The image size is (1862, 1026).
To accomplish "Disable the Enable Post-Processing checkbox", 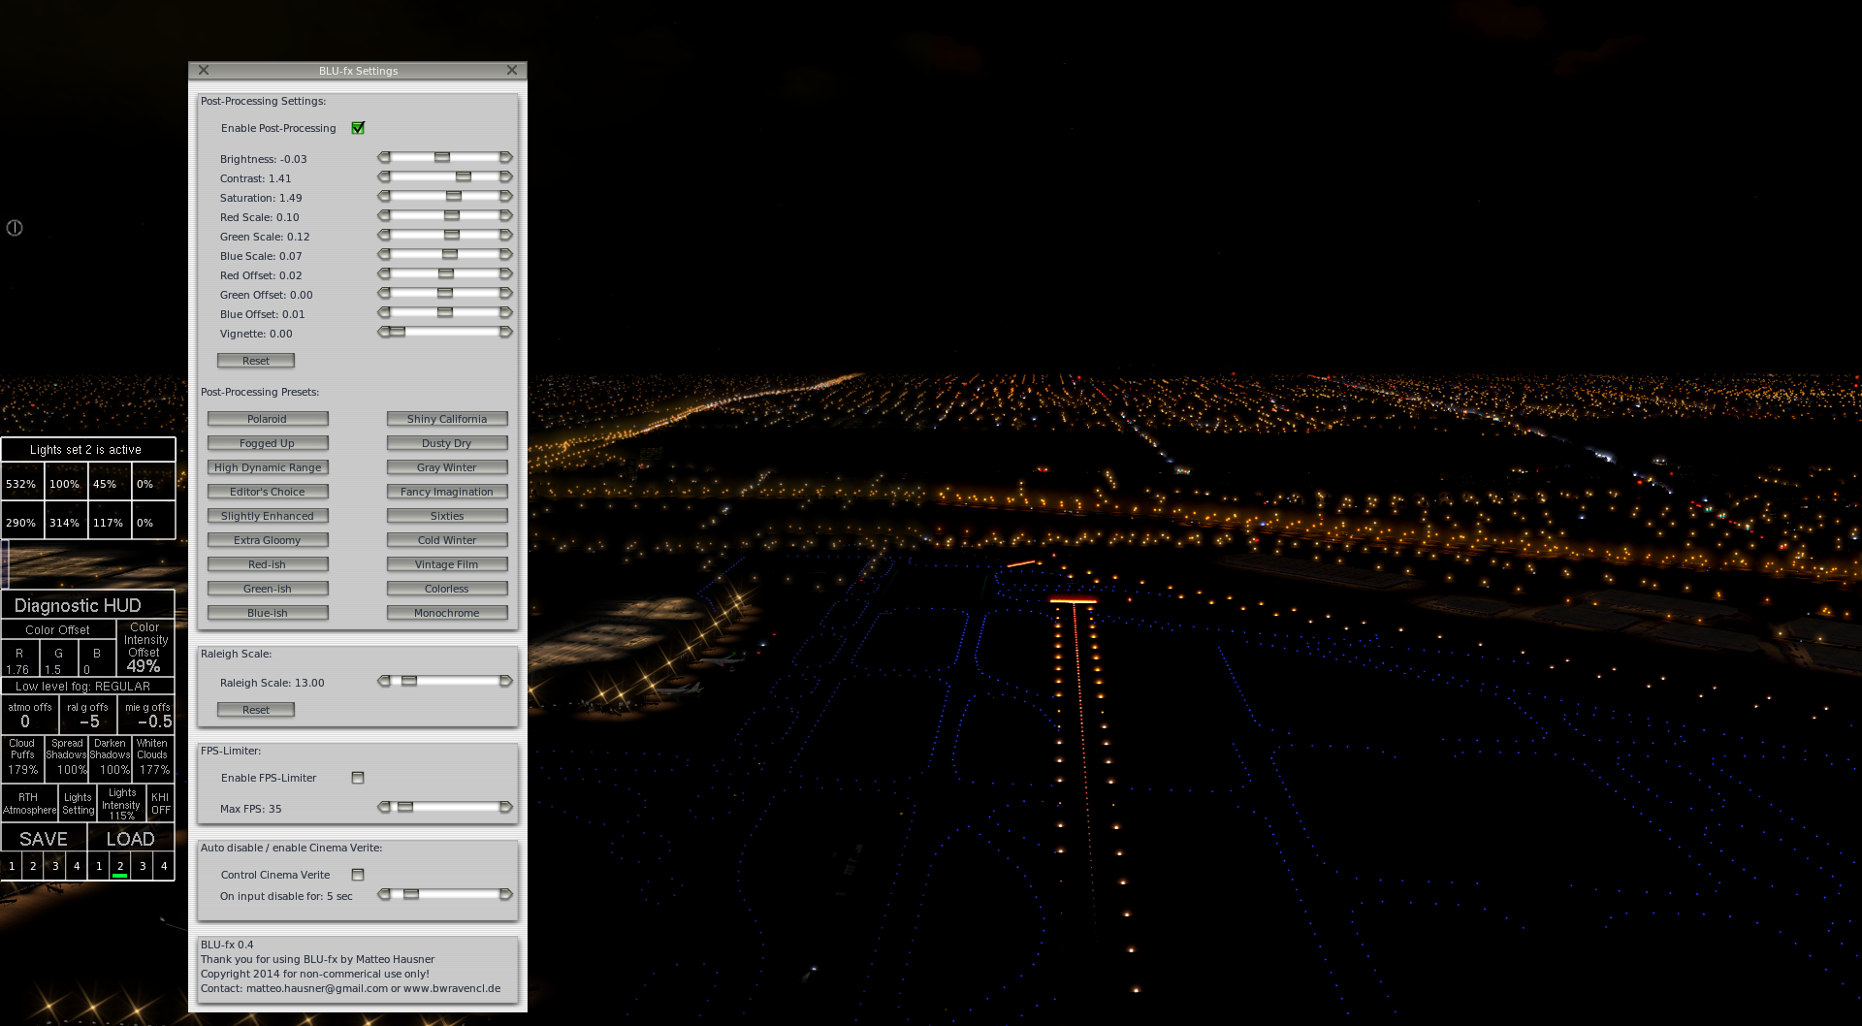I will point(358,128).
